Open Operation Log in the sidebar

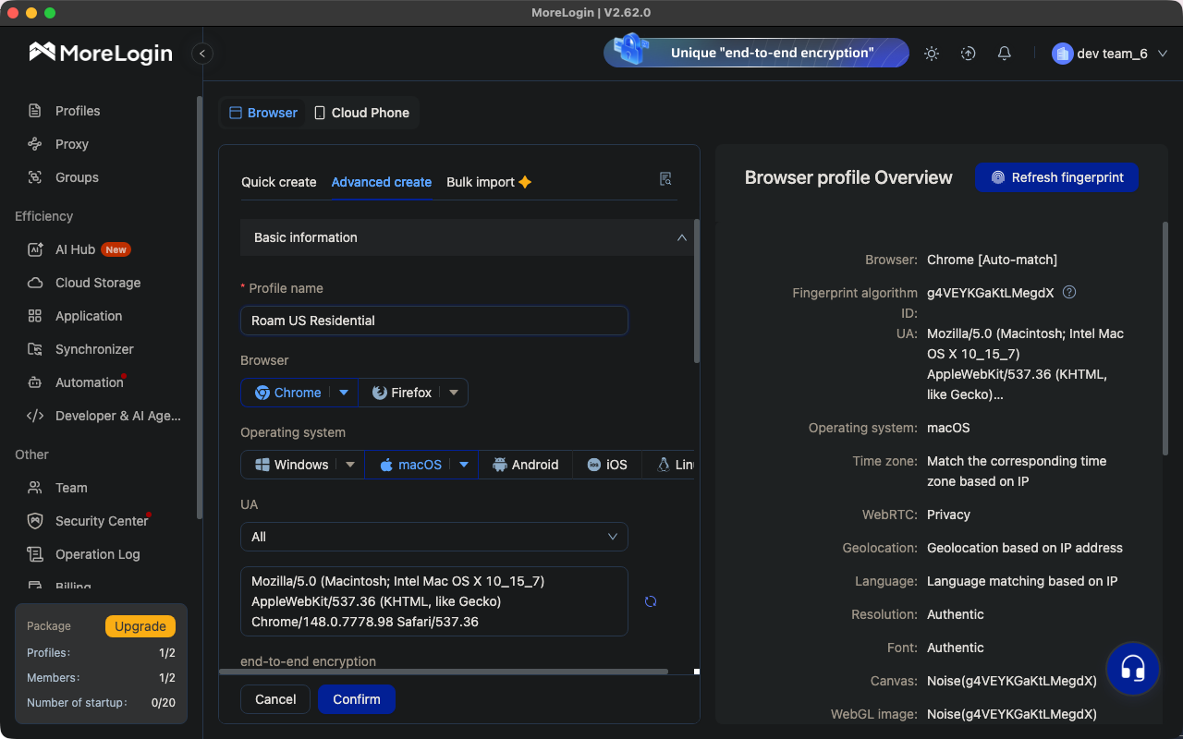click(x=97, y=554)
